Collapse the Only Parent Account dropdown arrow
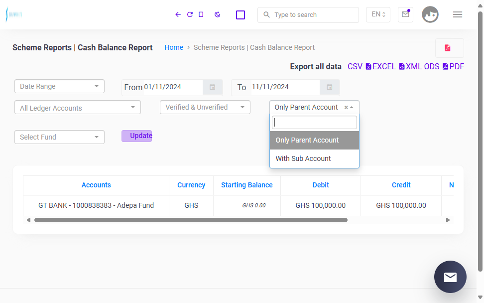 click(352, 108)
